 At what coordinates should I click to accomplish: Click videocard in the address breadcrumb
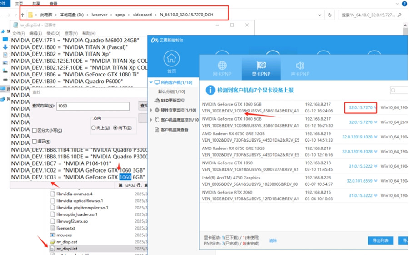142,15
